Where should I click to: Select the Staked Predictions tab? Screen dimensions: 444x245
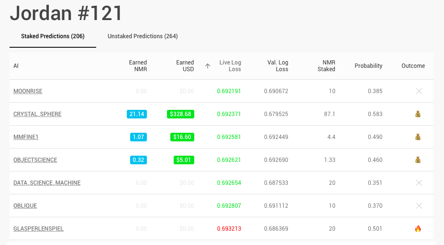click(53, 36)
